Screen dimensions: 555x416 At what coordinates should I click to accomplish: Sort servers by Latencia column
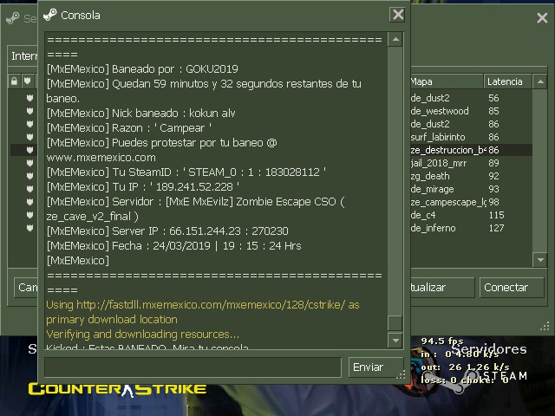(x=507, y=81)
